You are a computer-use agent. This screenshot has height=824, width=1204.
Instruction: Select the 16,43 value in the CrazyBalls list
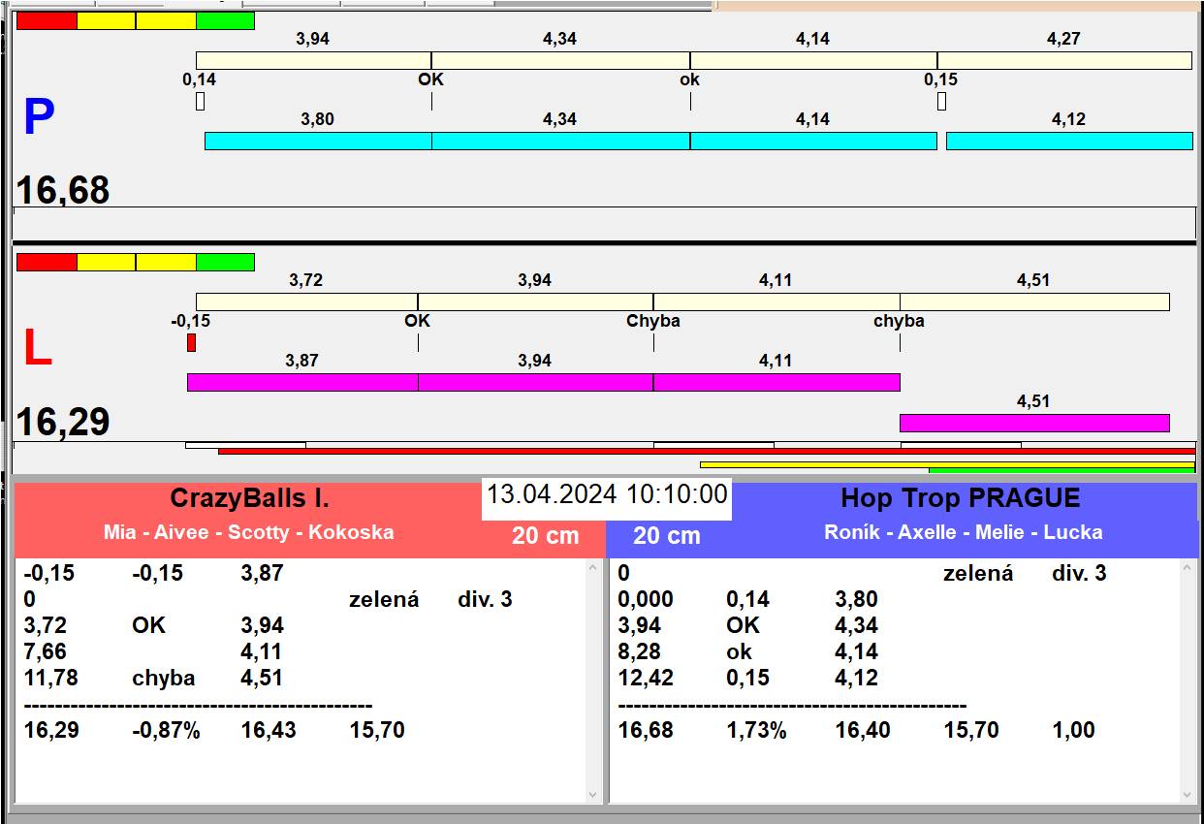coord(269,730)
